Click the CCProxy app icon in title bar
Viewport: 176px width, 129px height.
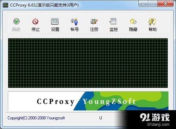coord(5,5)
